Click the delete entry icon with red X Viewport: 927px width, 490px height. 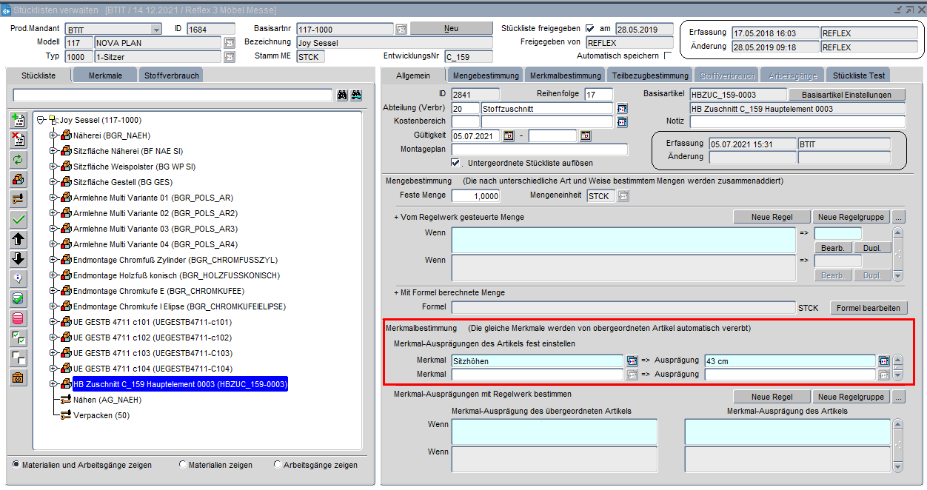point(19,140)
